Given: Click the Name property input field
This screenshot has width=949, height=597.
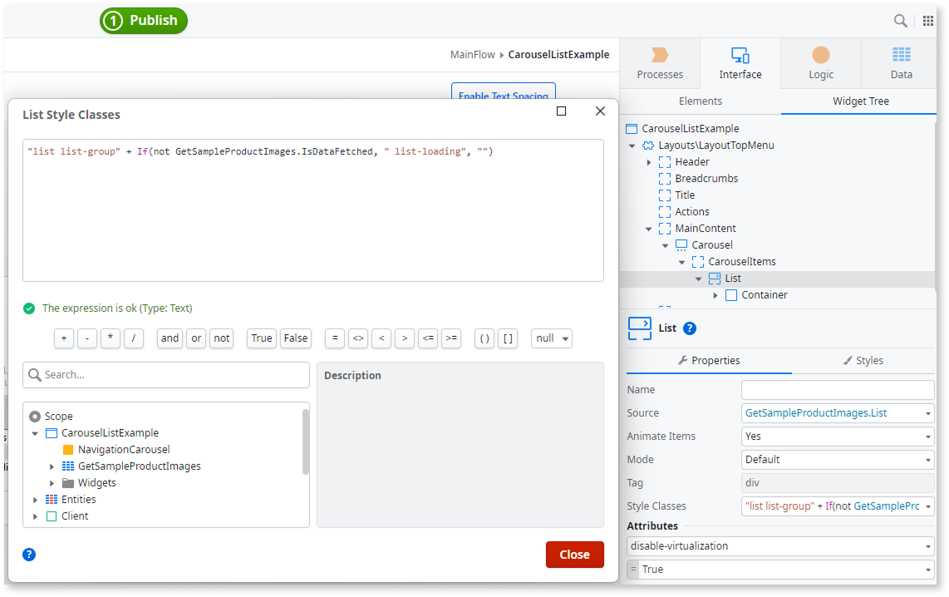Looking at the screenshot, I should coord(838,390).
